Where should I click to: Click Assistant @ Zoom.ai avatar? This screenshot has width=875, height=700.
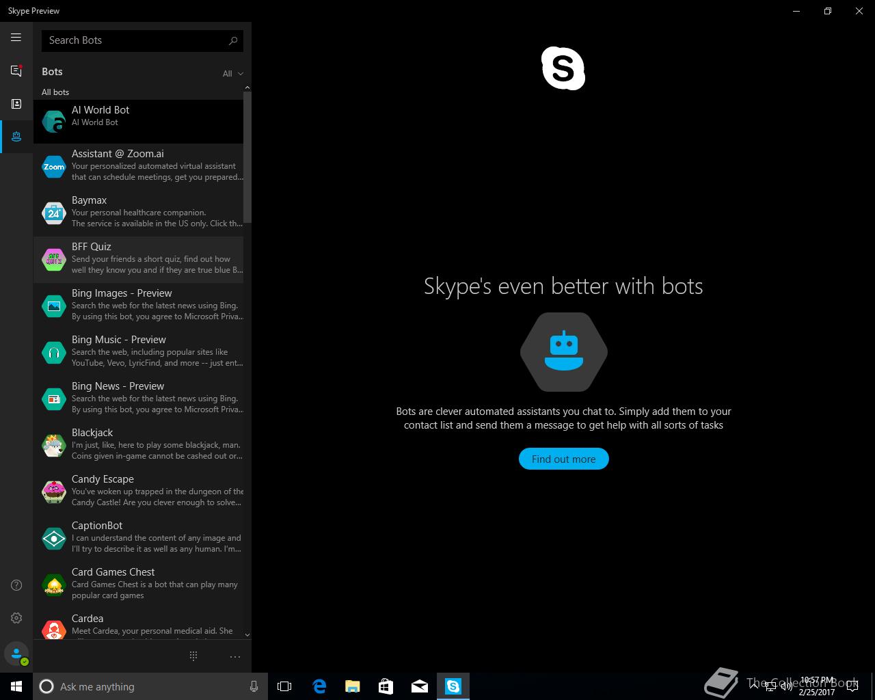tap(54, 166)
